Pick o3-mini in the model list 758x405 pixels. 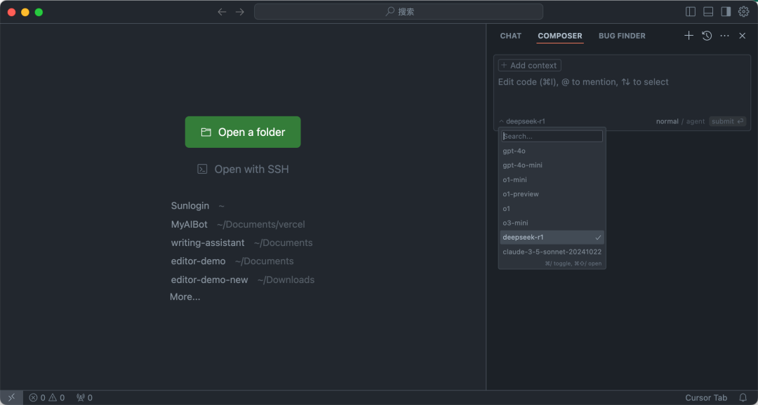552,223
